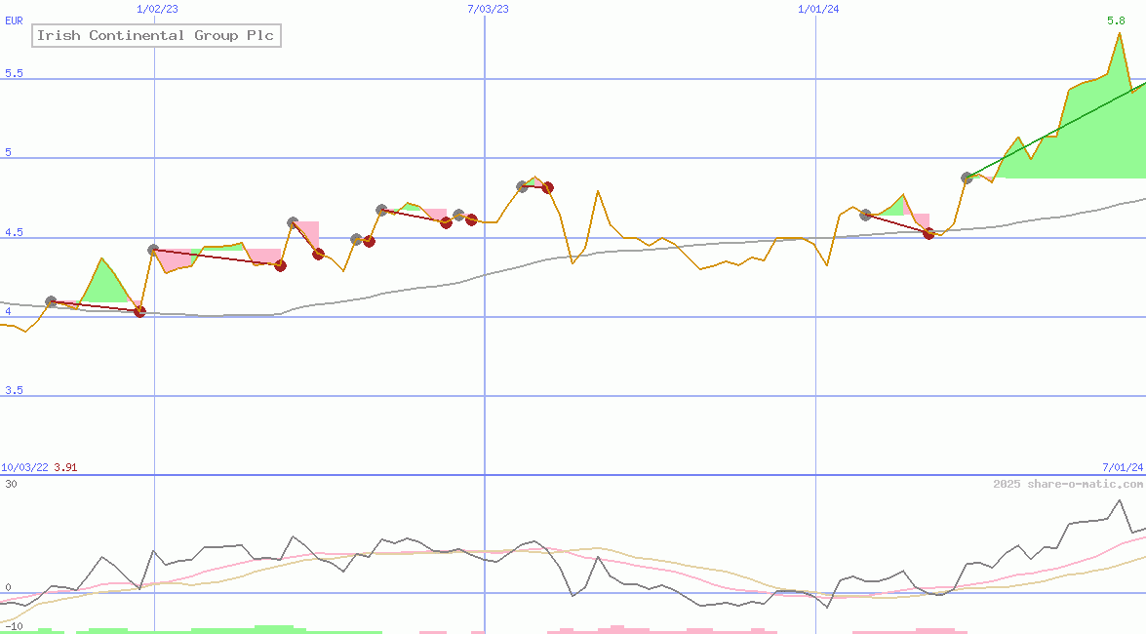Screen dimensions: 1146x634
Task: Click gray marker where green trendline begins
Action: [967, 178]
